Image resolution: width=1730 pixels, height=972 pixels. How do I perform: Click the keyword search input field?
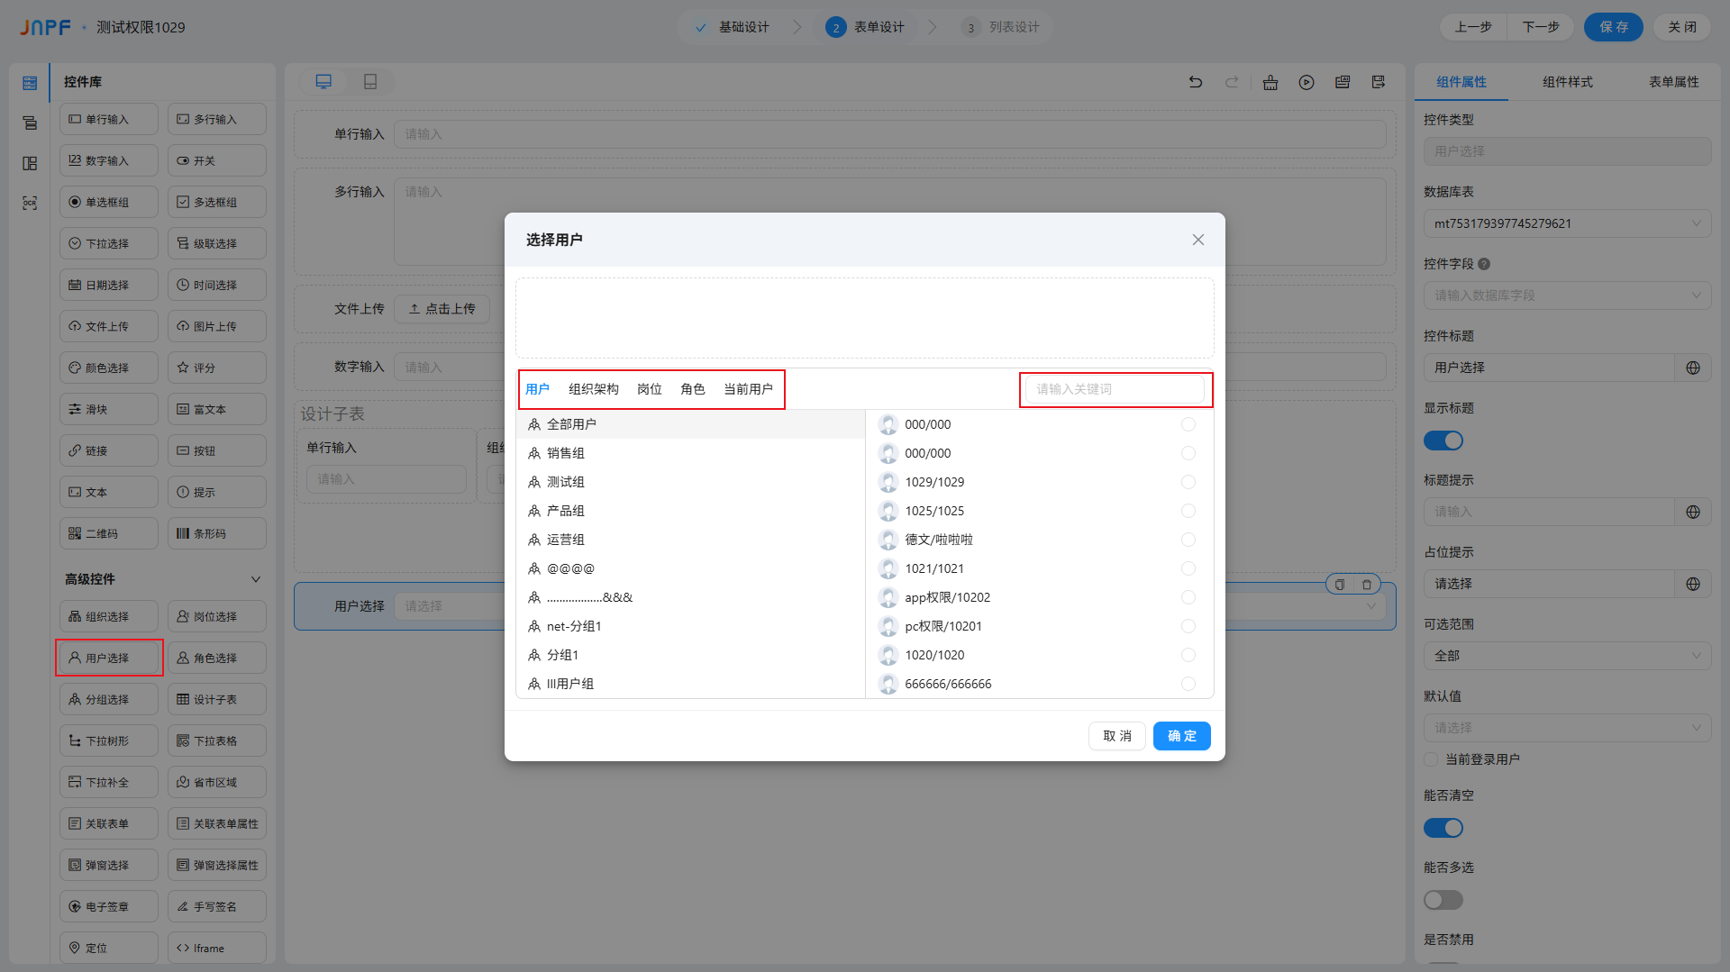[x=1115, y=389]
